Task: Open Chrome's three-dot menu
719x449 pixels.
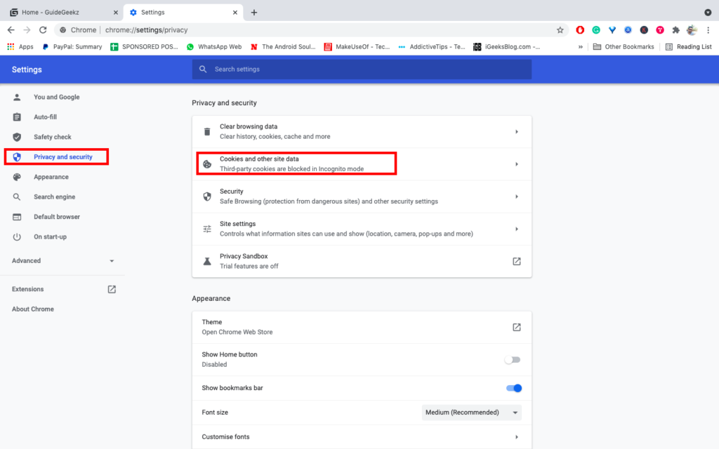Action: [x=708, y=30]
